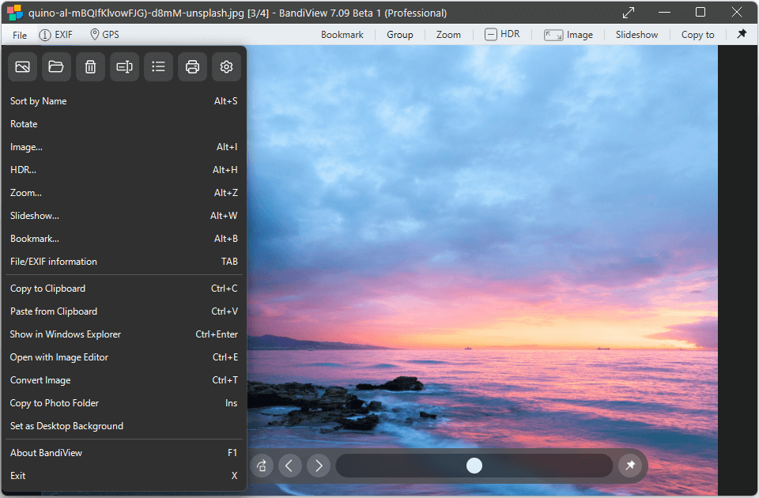Screen dimensions: 759x498
Task: Expand the Zoom menu in the toolbar
Action: [x=448, y=35]
